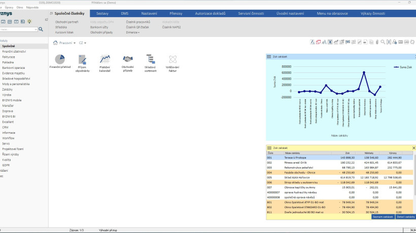Open the Finanční přehled pie chart icon
416x233 pixels.
point(60,59)
